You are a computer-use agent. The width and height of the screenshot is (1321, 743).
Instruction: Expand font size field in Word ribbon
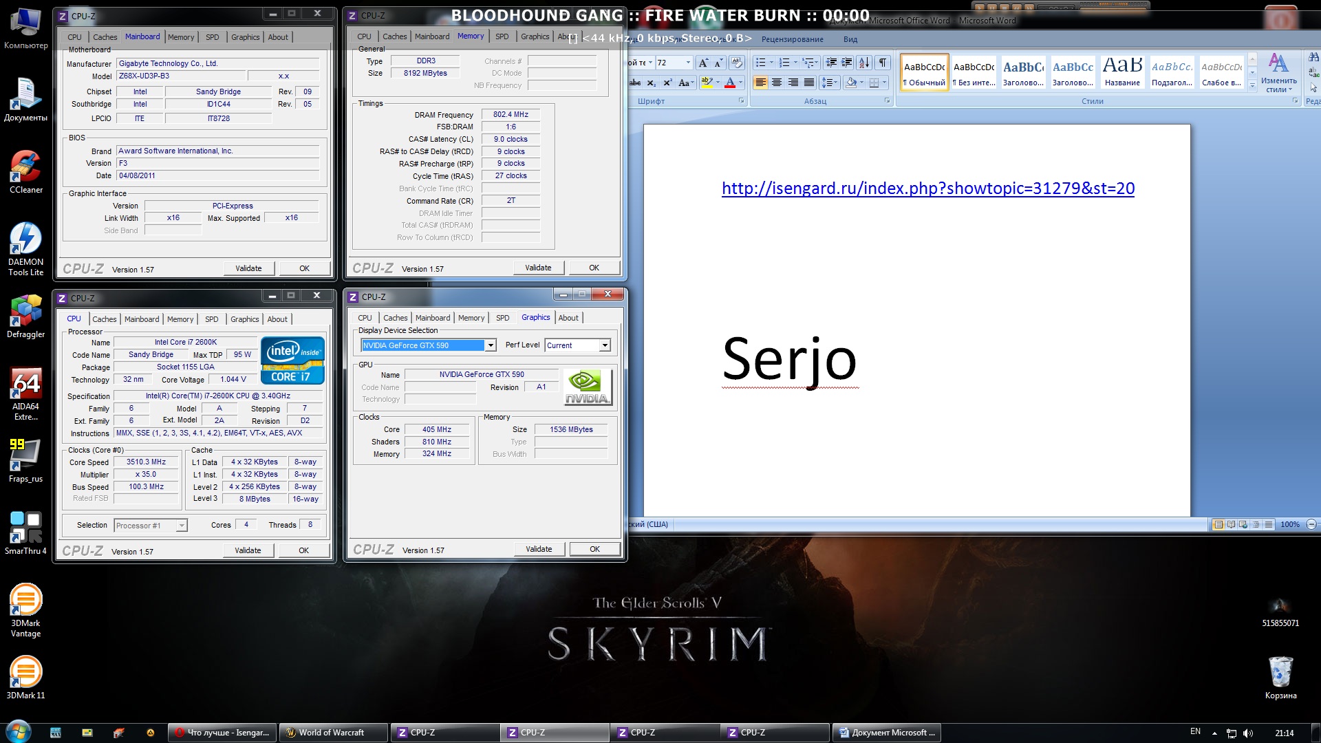(x=684, y=61)
